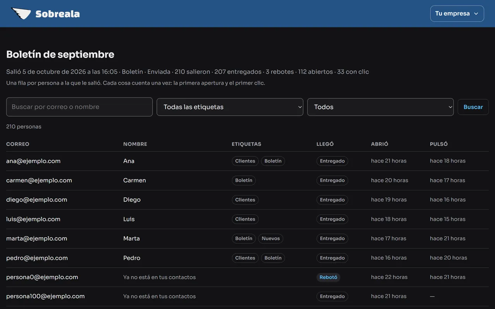Screen dimensions: 495x309
Task: Click the CORREO column header
Action: (18, 144)
